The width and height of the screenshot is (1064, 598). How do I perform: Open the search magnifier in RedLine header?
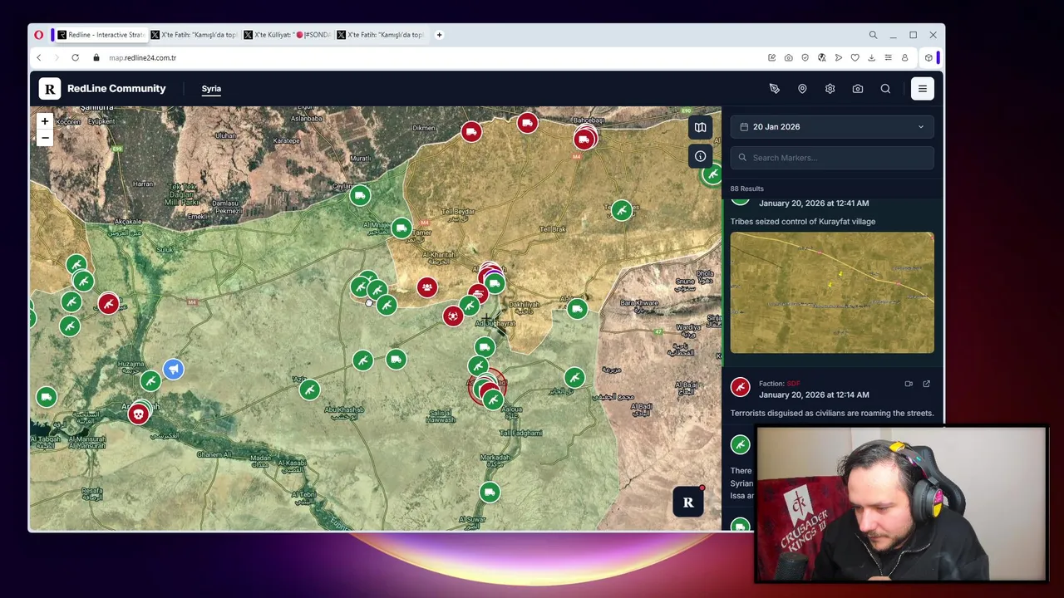[885, 89]
